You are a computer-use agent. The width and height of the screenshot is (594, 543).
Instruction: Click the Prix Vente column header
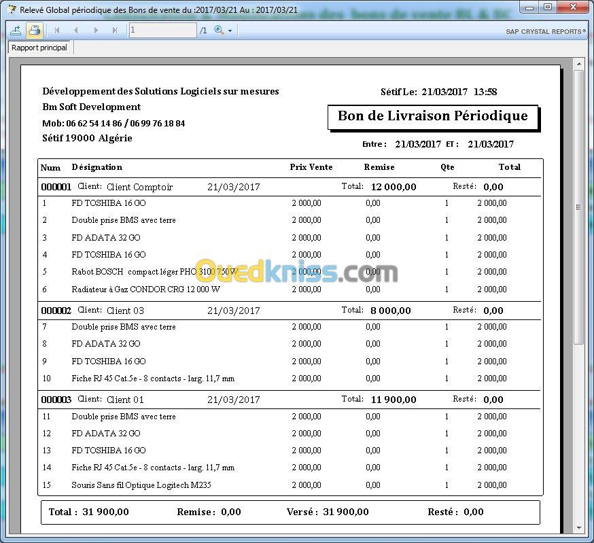pyautogui.click(x=311, y=167)
